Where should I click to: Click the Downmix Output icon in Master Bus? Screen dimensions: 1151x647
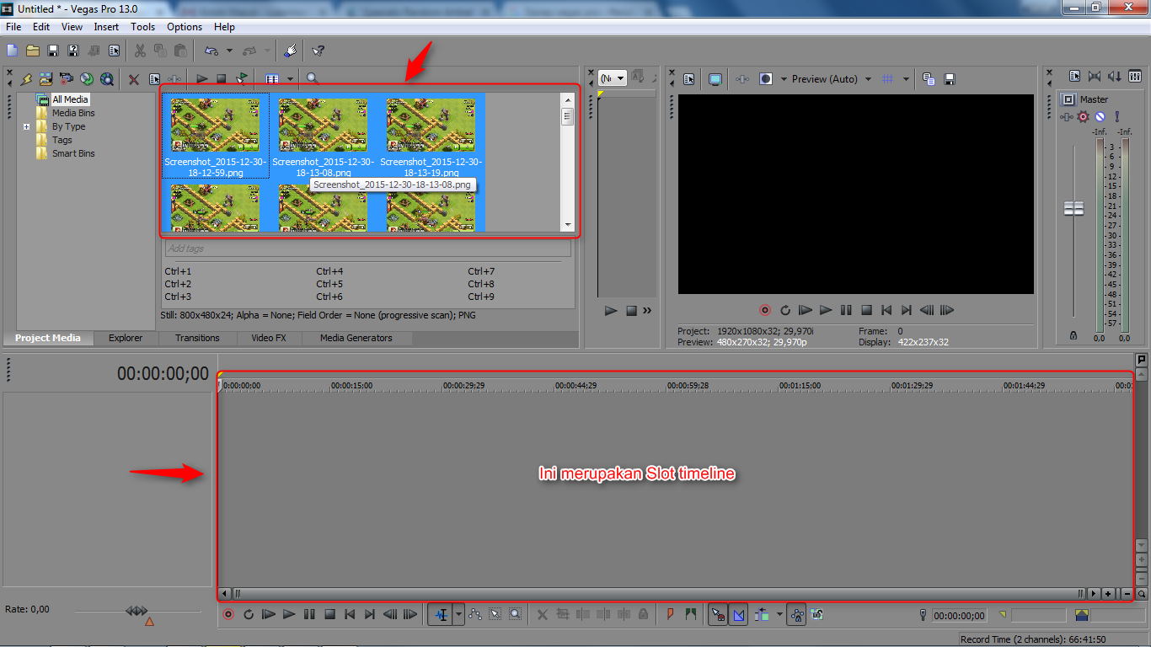click(x=1095, y=77)
